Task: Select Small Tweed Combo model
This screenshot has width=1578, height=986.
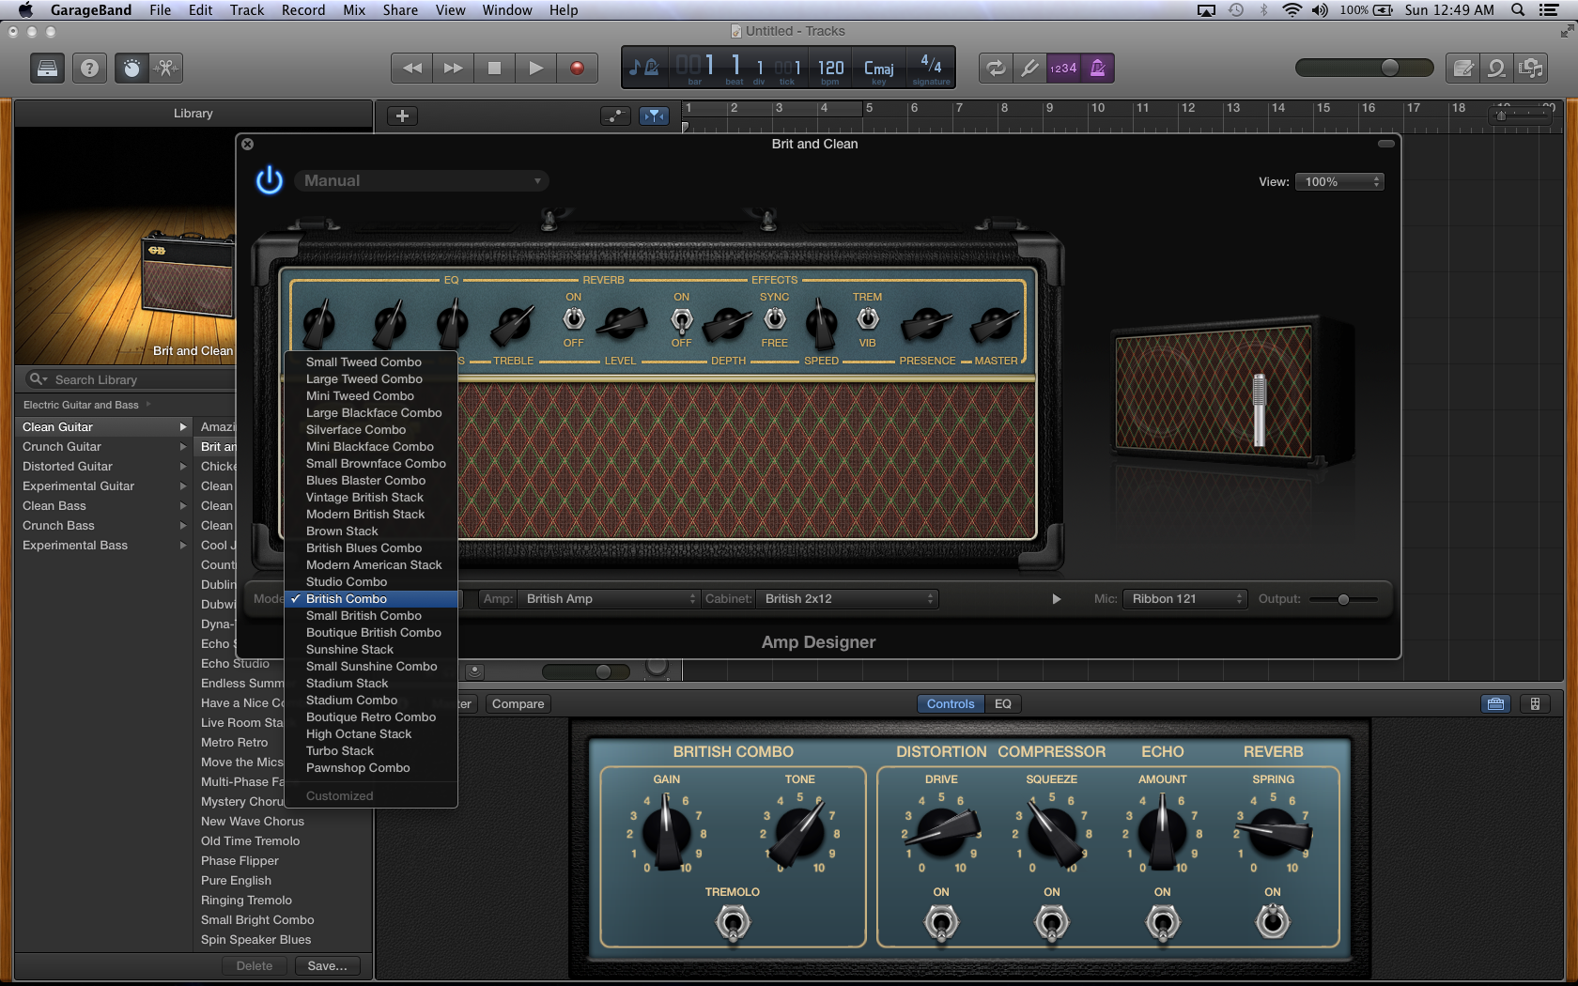Action: pos(371,362)
